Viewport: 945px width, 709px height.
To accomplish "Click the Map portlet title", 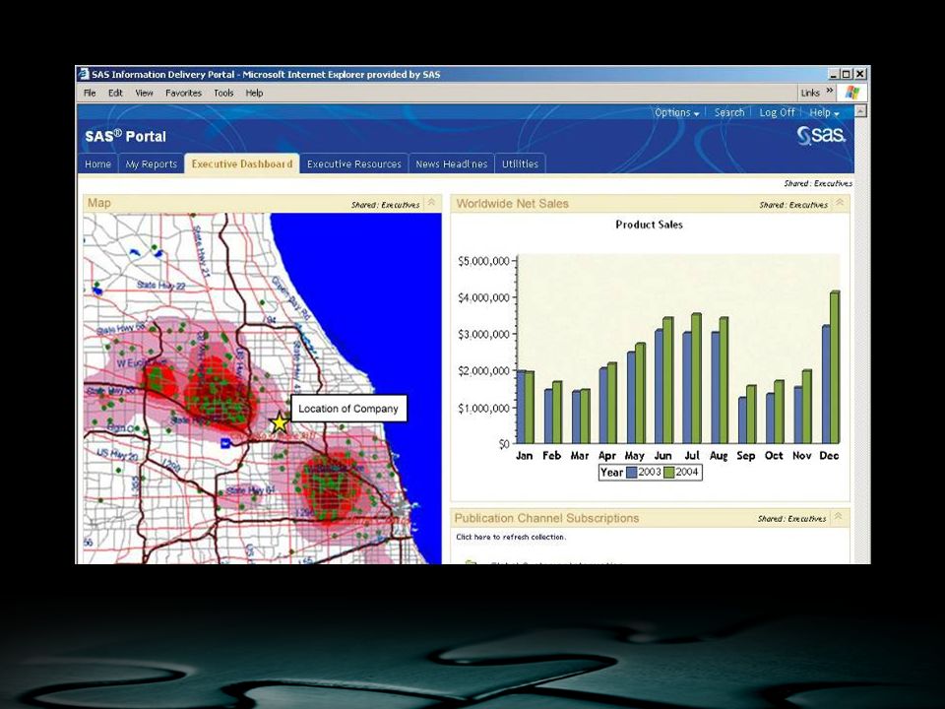I will click(x=98, y=203).
